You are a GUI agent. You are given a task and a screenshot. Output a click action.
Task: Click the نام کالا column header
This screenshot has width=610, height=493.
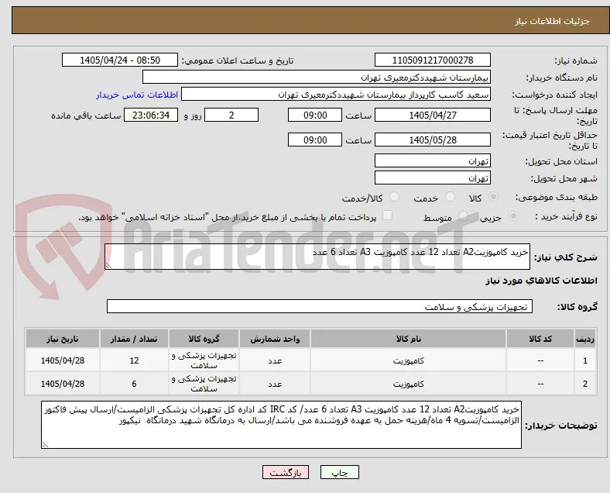pyautogui.click(x=408, y=339)
